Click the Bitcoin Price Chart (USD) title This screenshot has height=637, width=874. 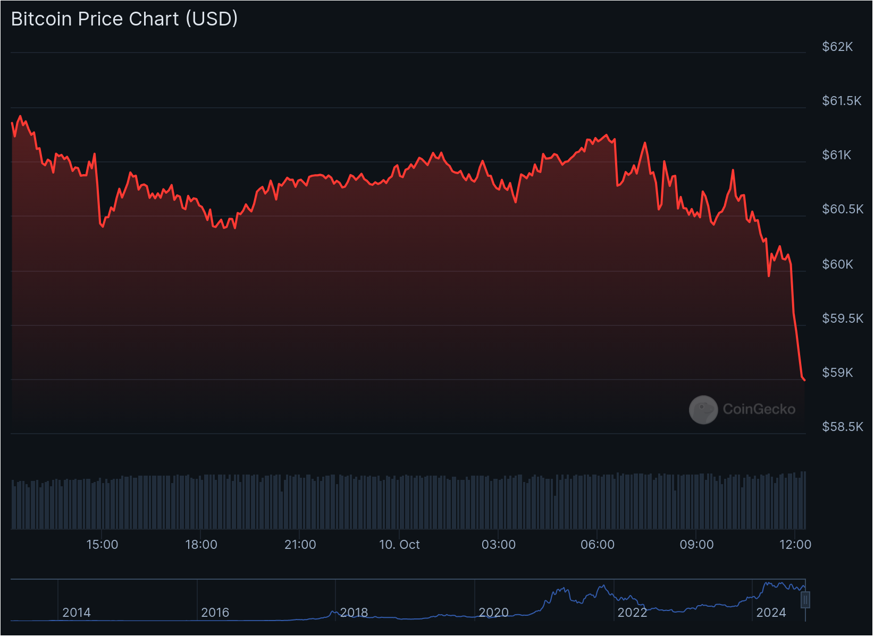point(124,19)
